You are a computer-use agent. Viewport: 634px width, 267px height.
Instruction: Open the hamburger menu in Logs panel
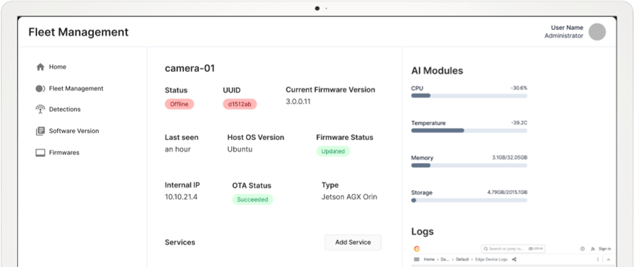pos(417,259)
